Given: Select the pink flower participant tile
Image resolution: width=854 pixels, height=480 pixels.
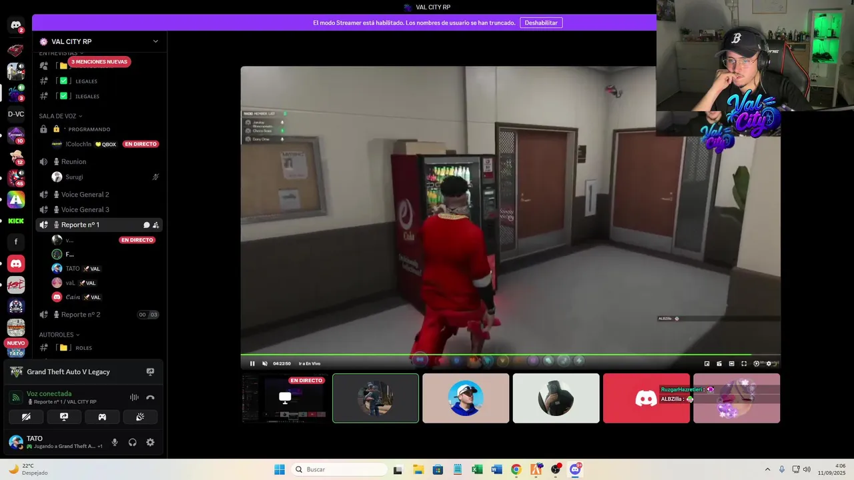Looking at the screenshot, I should tap(737, 398).
